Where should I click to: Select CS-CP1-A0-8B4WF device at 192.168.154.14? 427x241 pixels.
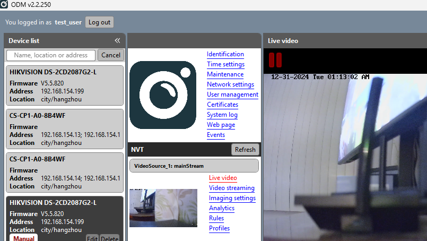[65, 173]
